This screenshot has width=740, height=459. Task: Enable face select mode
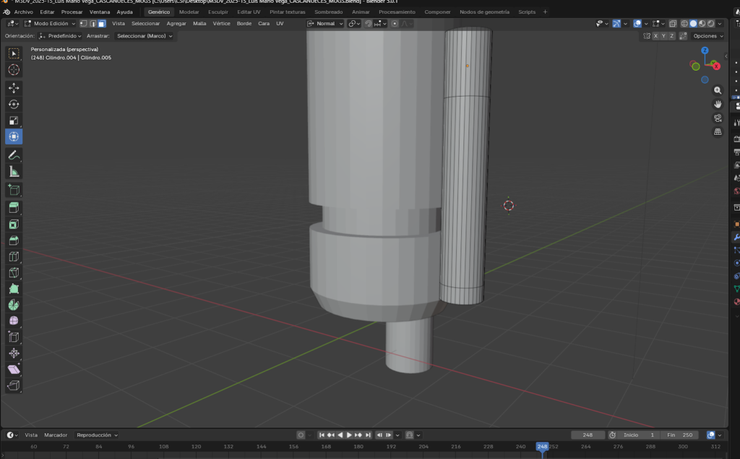101,24
